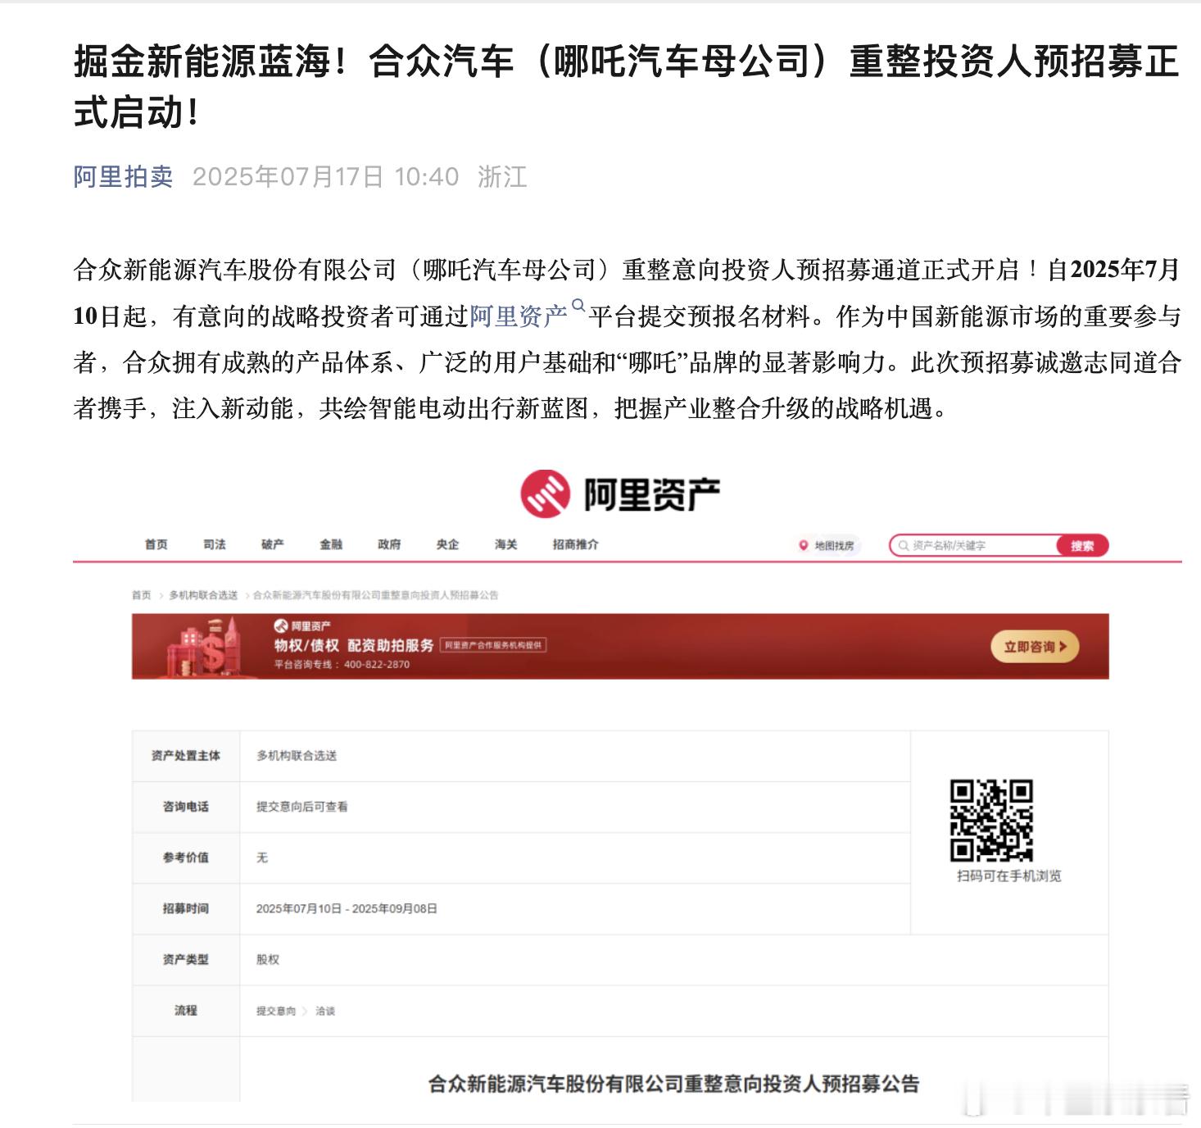Click the 流程 row label
Screen dimensions: 1201x1128
pos(186,1010)
